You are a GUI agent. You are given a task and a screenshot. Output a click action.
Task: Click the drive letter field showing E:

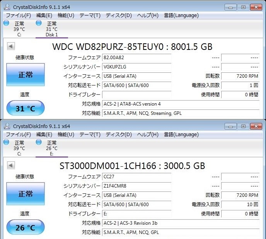(x=136, y=214)
